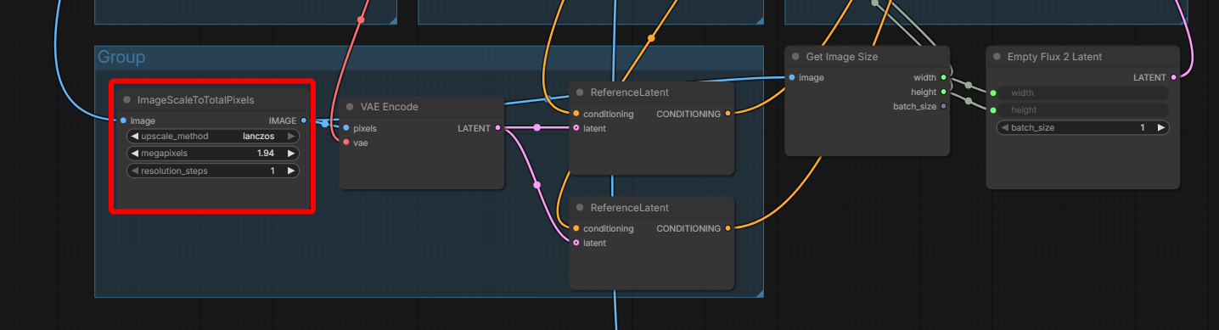Click CONDITIONING output socket on lower ReferenceLatent

(727, 228)
